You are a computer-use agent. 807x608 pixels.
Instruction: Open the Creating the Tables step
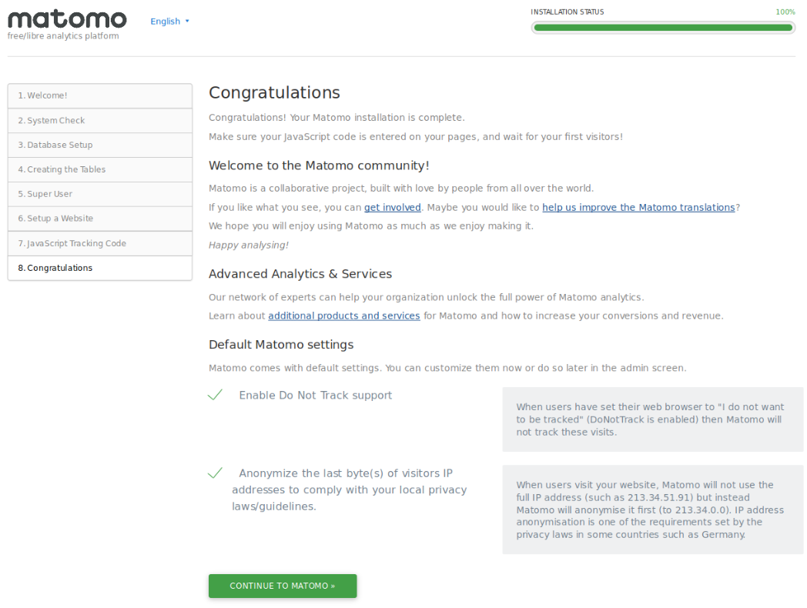click(x=100, y=169)
